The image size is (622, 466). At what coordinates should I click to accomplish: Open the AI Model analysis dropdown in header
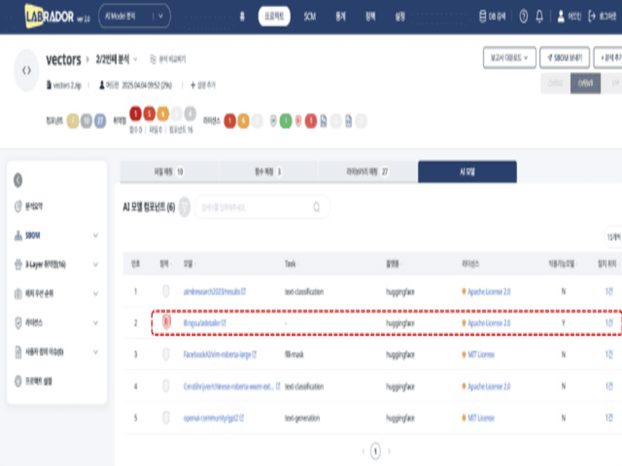pyautogui.click(x=135, y=16)
